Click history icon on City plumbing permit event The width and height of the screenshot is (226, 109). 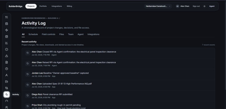point(28,106)
